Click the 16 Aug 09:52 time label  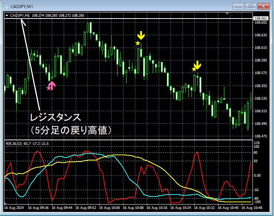86,208
